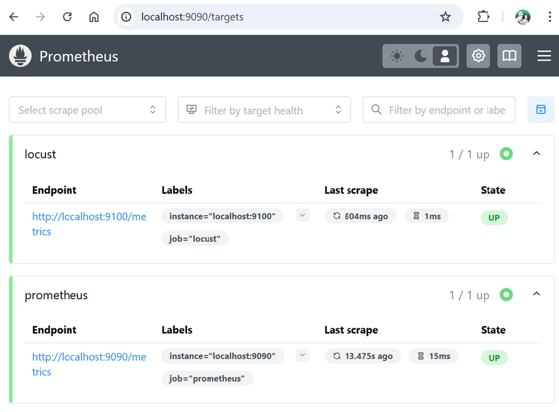
Task: Click the Prometheus flame logo
Action: tap(20, 56)
